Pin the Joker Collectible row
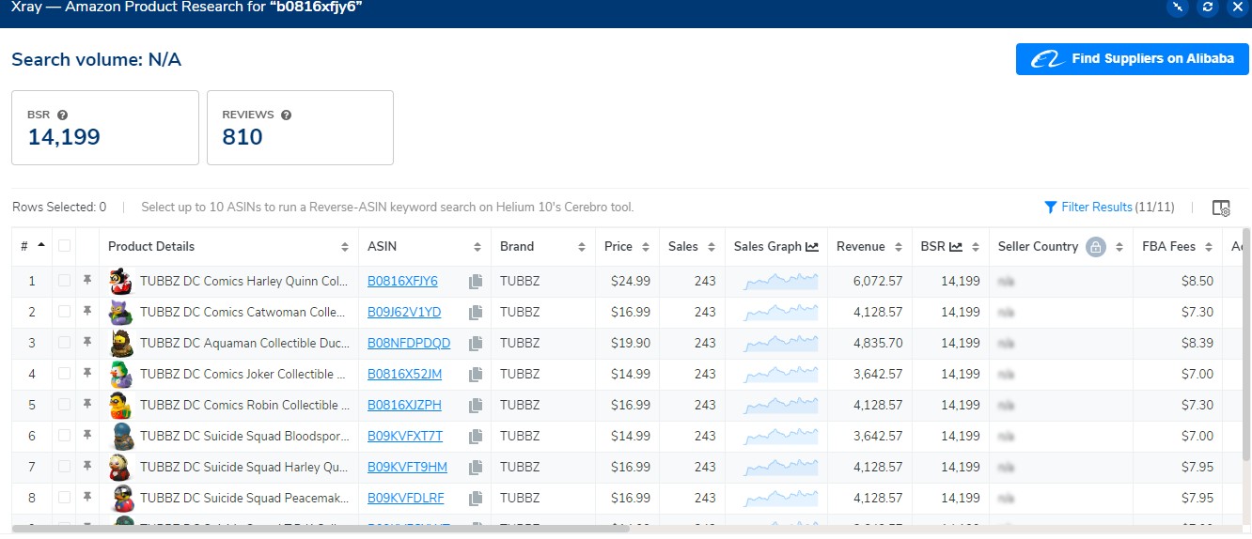 click(x=87, y=373)
